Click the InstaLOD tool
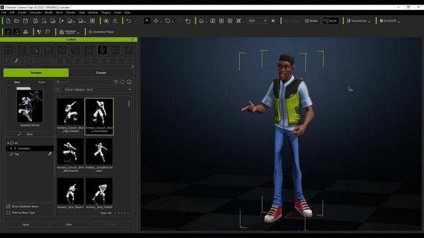Screen dimensions: 424x238 click(x=388, y=20)
